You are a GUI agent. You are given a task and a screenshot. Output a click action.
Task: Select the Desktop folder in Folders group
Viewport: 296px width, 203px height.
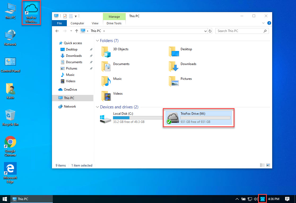[180, 52]
